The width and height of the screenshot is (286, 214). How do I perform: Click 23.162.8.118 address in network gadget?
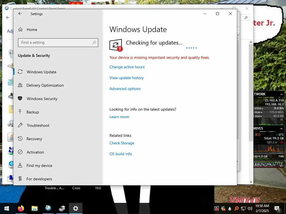(x=274, y=100)
